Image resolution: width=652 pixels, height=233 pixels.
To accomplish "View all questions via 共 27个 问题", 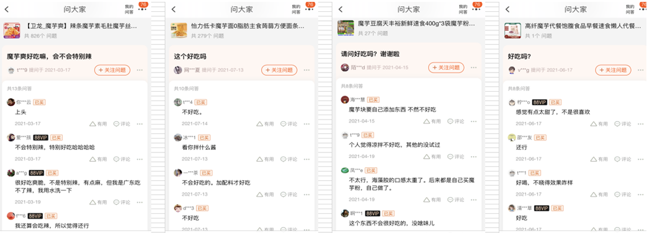I will pos(373,33).
